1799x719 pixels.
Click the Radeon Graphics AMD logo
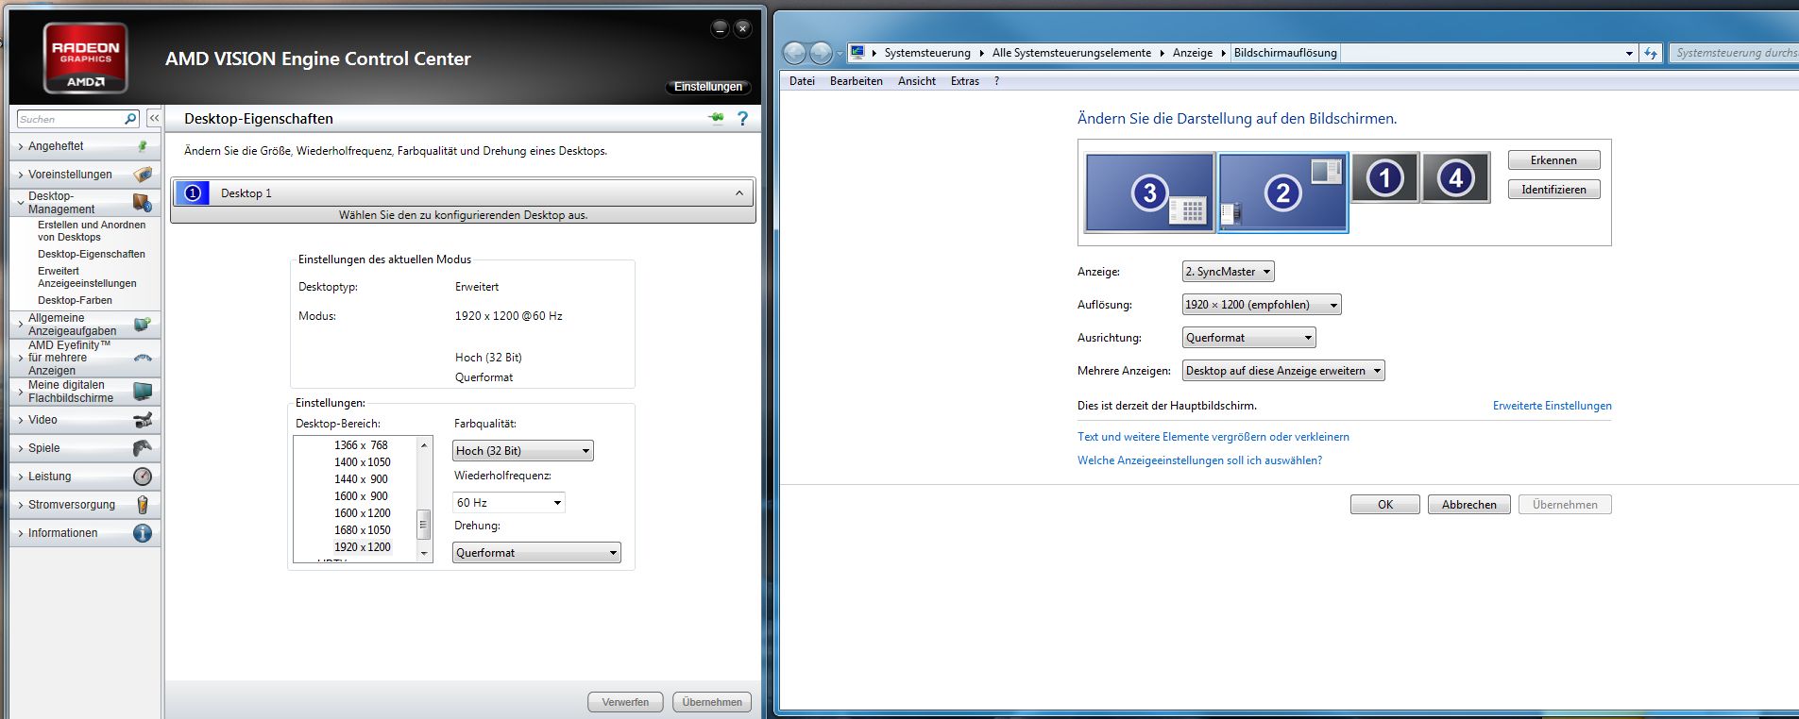(85, 59)
